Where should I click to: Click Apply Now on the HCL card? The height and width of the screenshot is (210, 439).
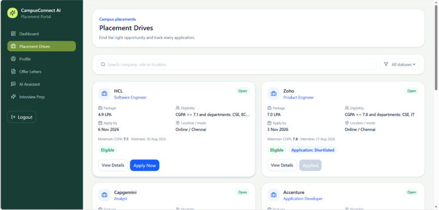pos(144,165)
